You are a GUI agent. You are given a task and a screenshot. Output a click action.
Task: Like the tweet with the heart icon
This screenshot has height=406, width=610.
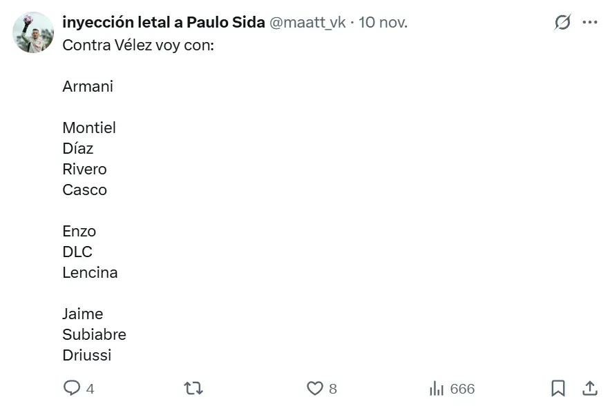click(315, 388)
